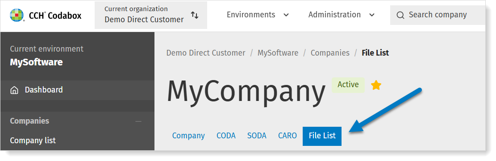The image size is (496, 161).
Task: Click the Search company field
Action: [438, 15]
